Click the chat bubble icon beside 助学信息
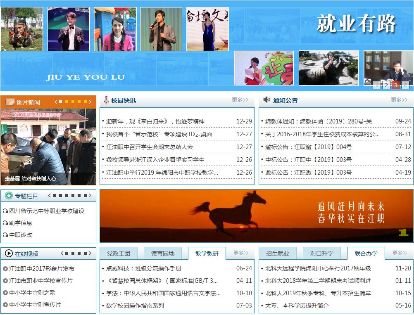Image resolution: width=414 pixels, height=315 pixels. (5, 223)
